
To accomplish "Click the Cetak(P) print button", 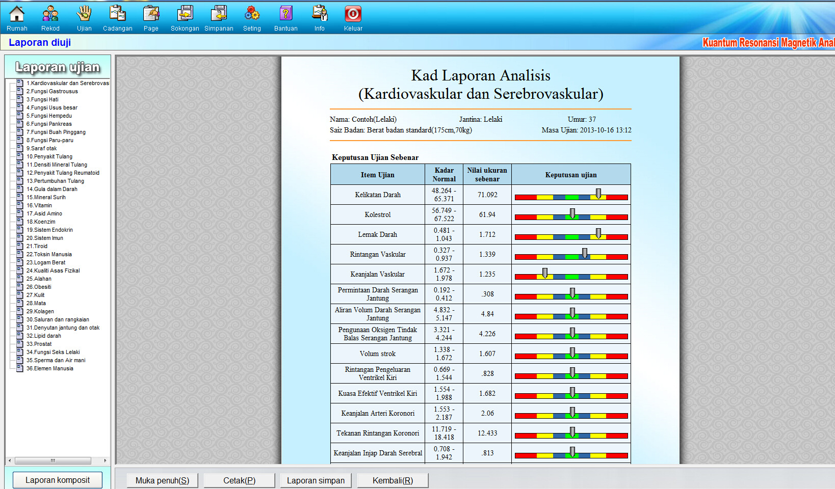I will tap(240, 480).
